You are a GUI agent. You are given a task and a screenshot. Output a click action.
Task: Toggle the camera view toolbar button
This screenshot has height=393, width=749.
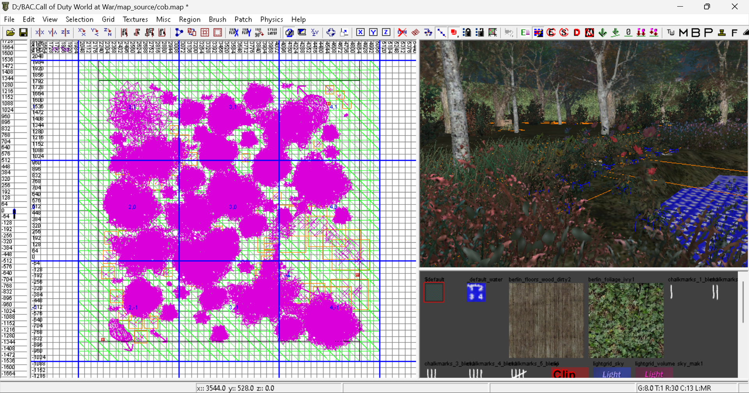click(289, 33)
